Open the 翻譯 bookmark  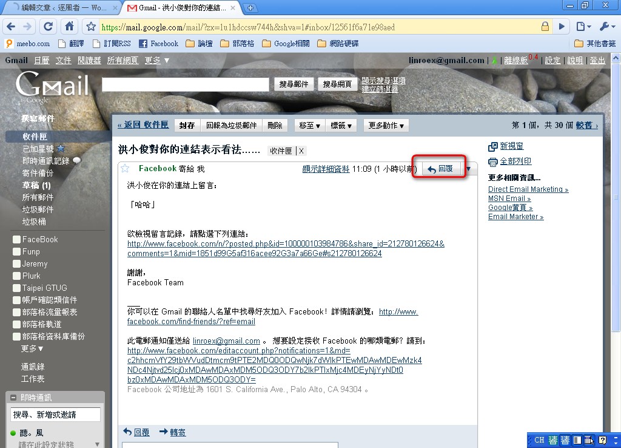pos(71,44)
